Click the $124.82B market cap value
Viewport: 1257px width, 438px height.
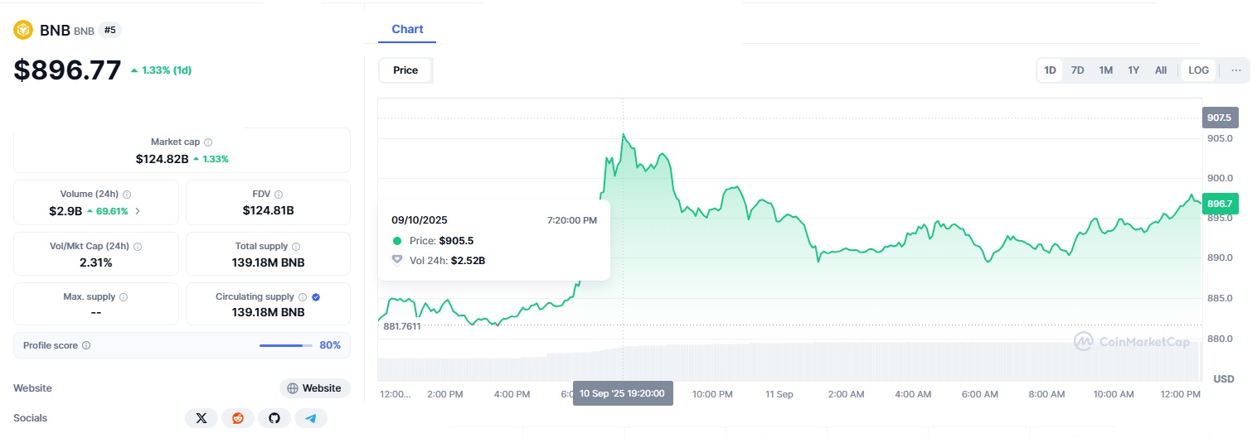click(162, 158)
